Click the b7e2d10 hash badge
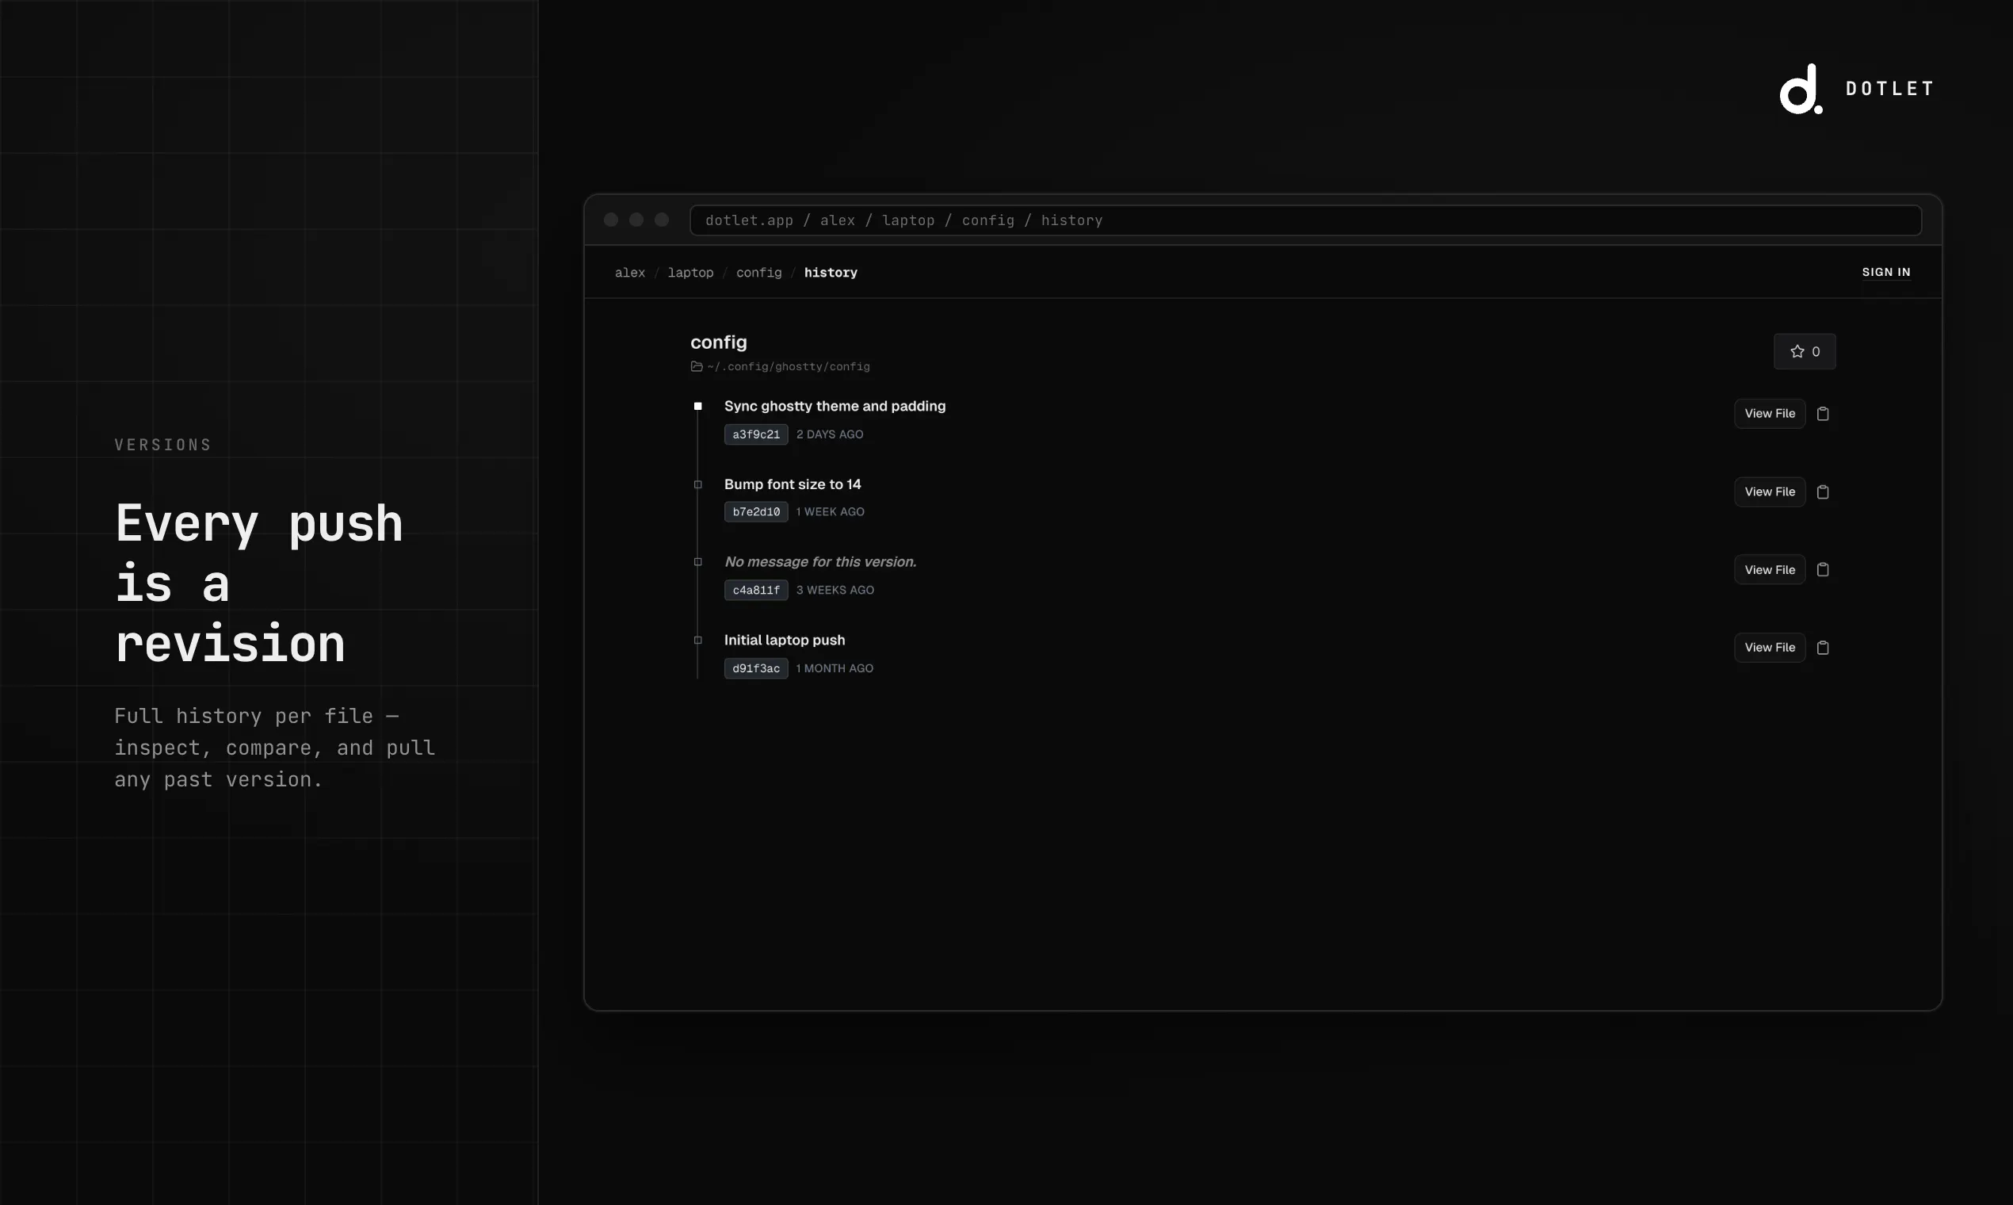Image resolution: width=2013 pixels, height=1205 pixels. pos(756,512)
